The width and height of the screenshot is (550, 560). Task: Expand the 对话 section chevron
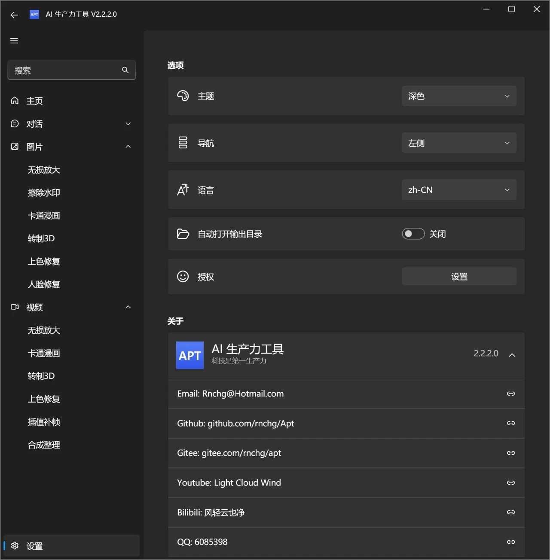point(128,124)
